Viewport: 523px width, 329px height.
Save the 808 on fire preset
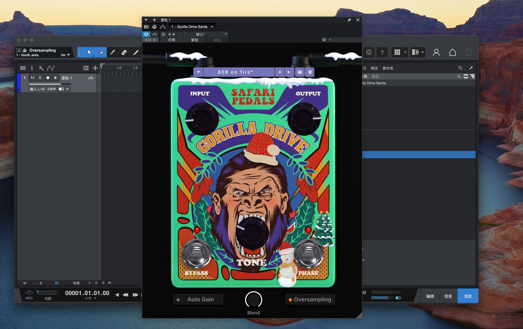(x=300, y=72)
